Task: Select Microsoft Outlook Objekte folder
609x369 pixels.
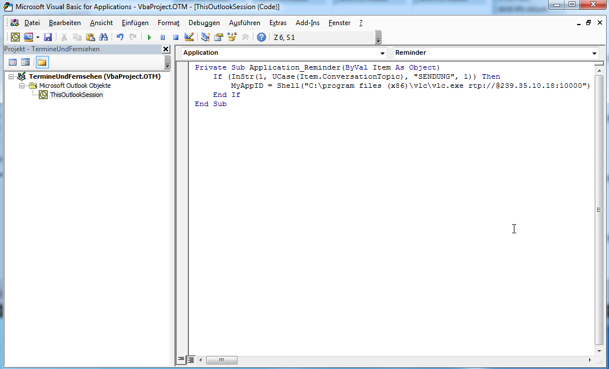Action: coord(75,86)
